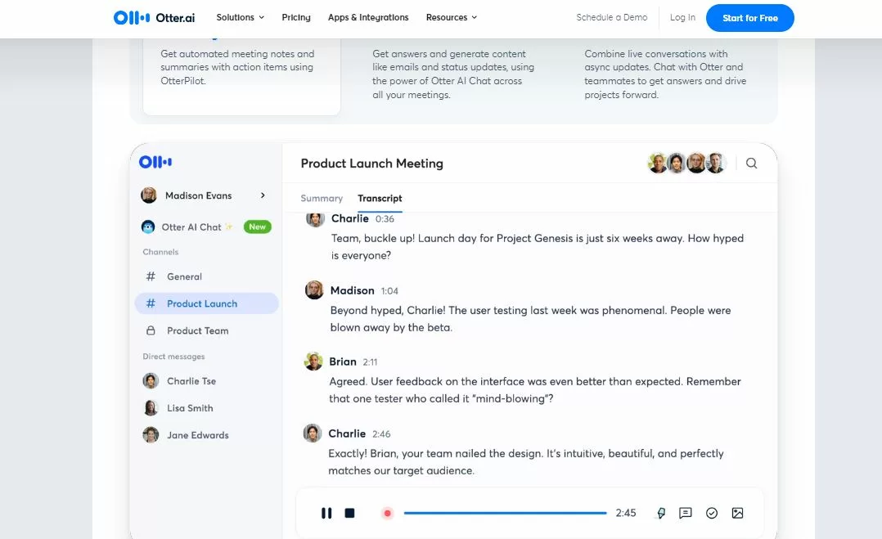Switch to the Summary tab
This screenshot has height=539, width=882.
click(322, 199)
